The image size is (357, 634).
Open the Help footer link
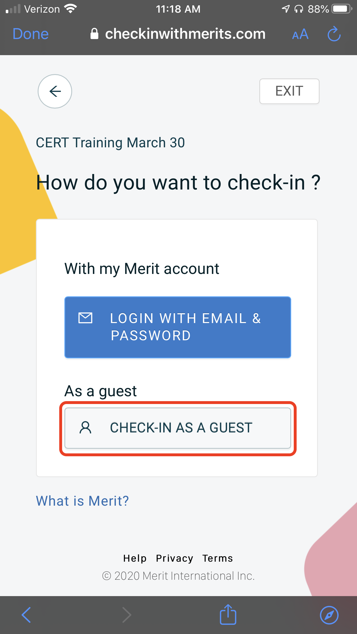point(135,558)
